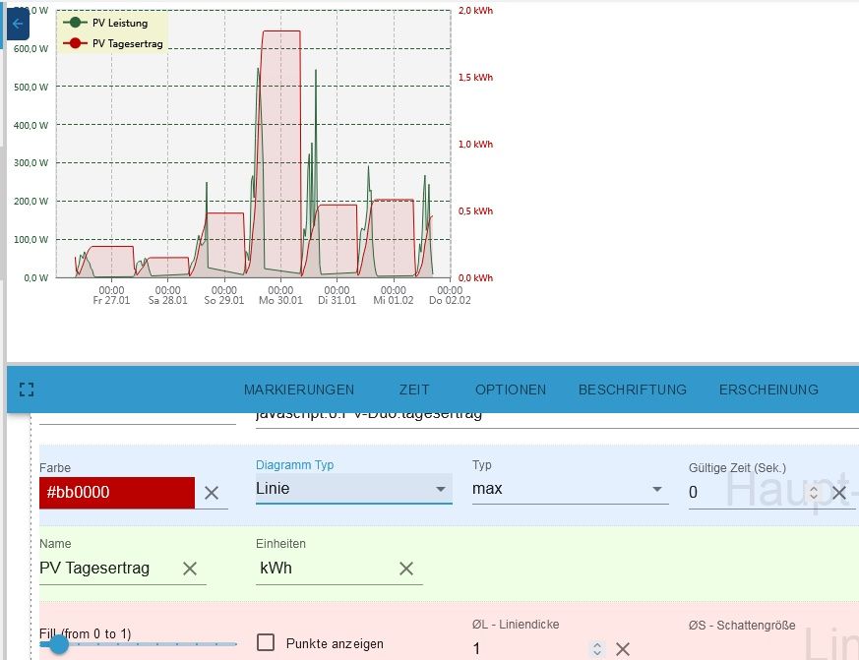The image size is (859, 660).
Task: Click the '600,0 W' axis label
Action: coord(31,49)
